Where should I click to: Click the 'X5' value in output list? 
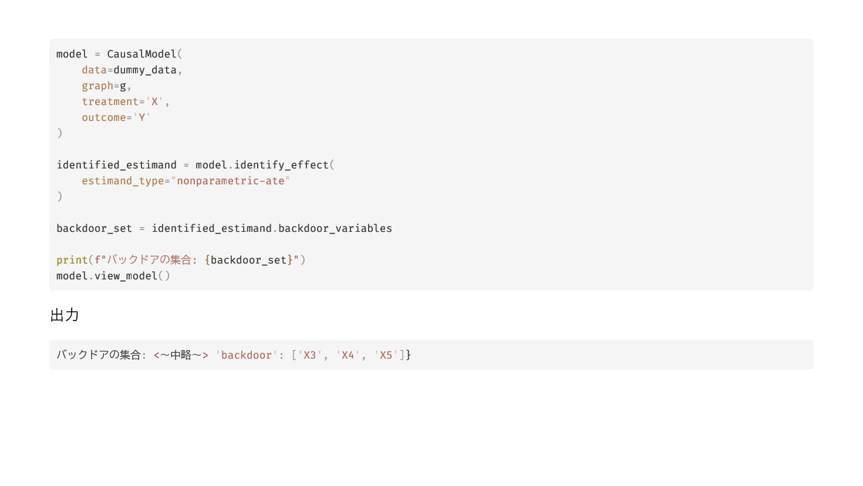(x=386, y=355)
